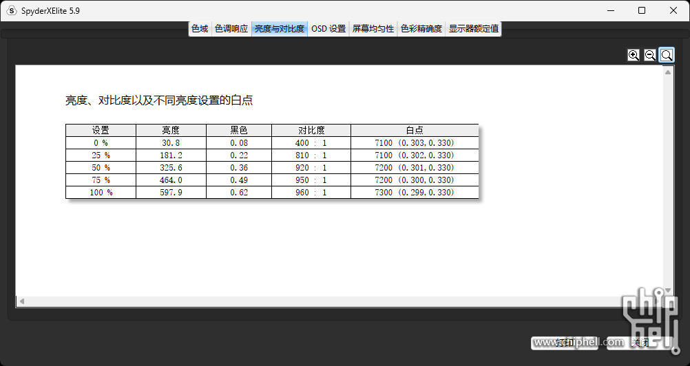
Task: Open the 显示器额定值 tab
Action: pyautogui.click(x=474, y=29)
